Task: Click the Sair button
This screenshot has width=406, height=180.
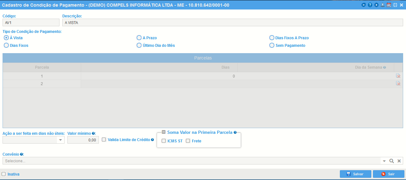Action: (389, 174)
